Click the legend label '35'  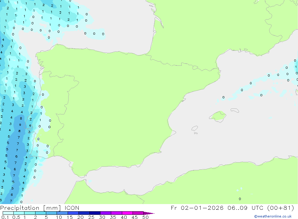113,217
